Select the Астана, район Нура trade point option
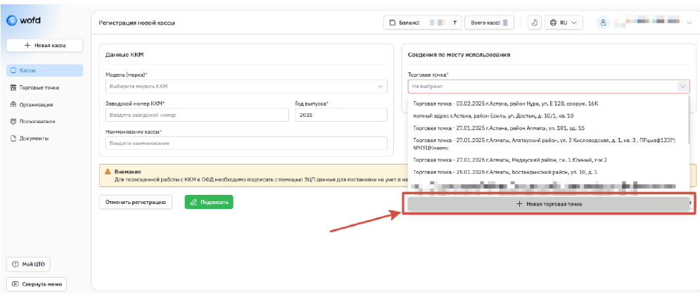The image size is (700, 299). pos(505,103)
